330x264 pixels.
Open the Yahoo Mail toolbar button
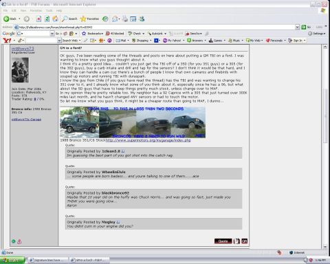tap(122, 41)
